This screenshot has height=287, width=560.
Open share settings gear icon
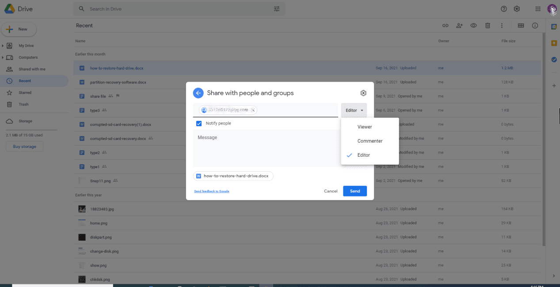coord(363,93)
